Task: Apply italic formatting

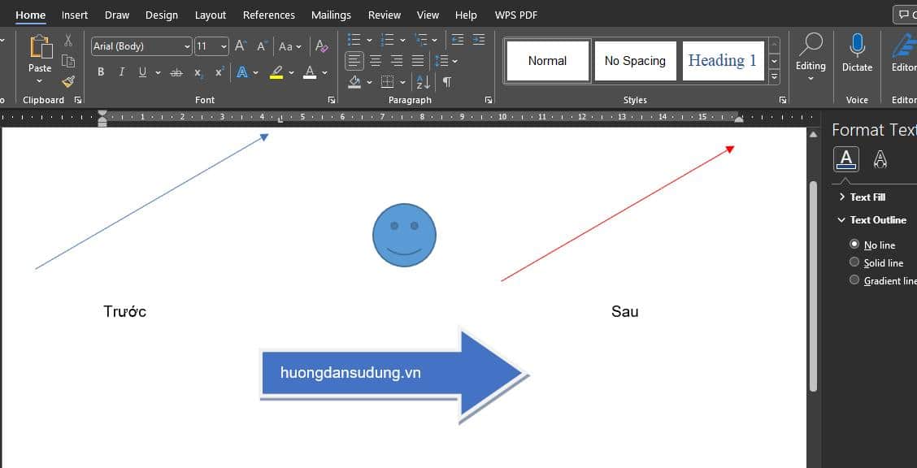Action: click(120, 72)
